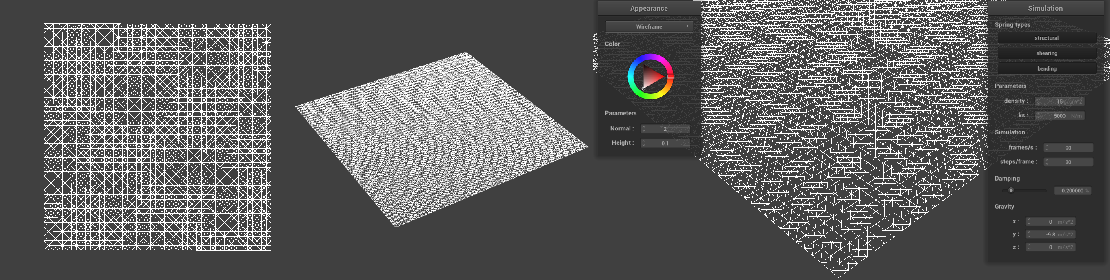Screen dimensions: 1110x280
Task: Click the ks stepper arrows
Action: point(1038,116)
